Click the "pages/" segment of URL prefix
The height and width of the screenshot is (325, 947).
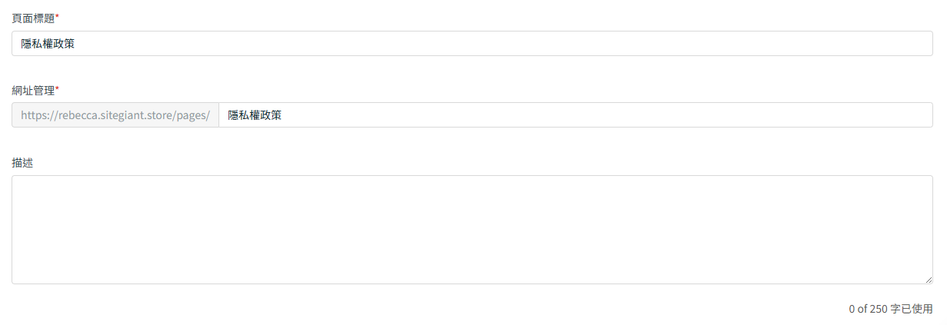pos(192,115)
